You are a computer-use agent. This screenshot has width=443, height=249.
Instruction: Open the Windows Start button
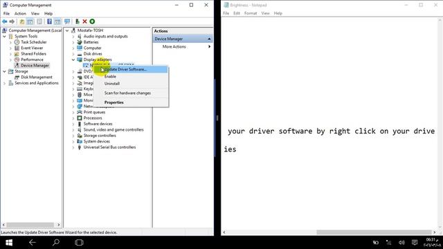tap(9, 243)
